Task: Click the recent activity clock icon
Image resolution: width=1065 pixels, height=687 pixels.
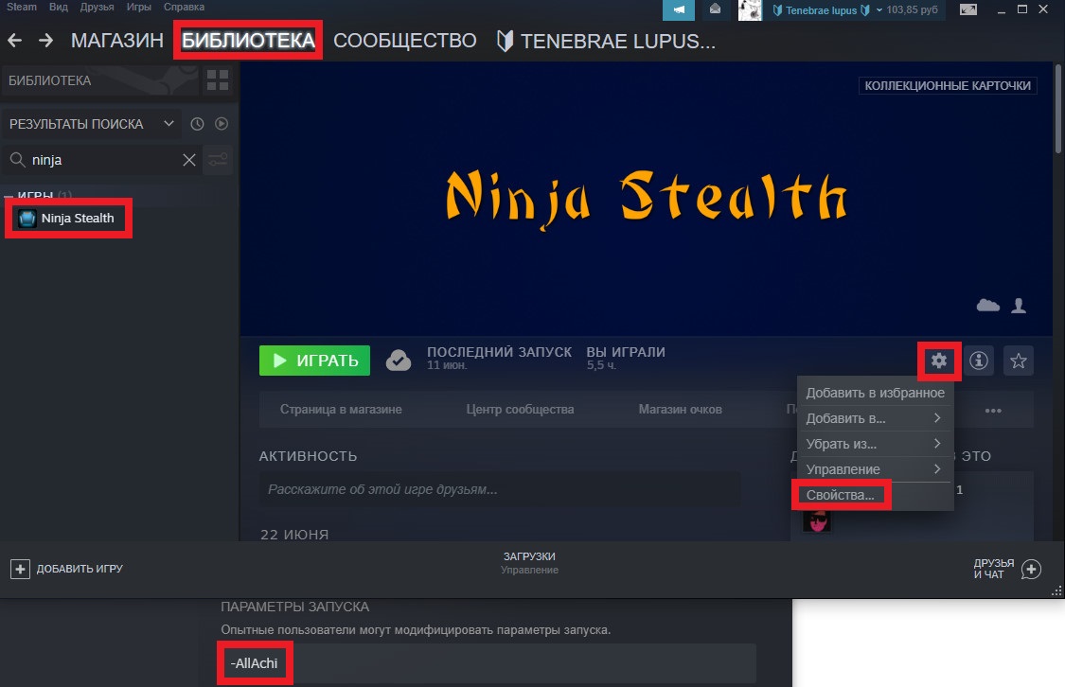Action: pos(197,124)
